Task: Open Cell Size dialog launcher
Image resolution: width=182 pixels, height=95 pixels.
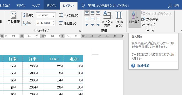Action: (x=80, y=31)
